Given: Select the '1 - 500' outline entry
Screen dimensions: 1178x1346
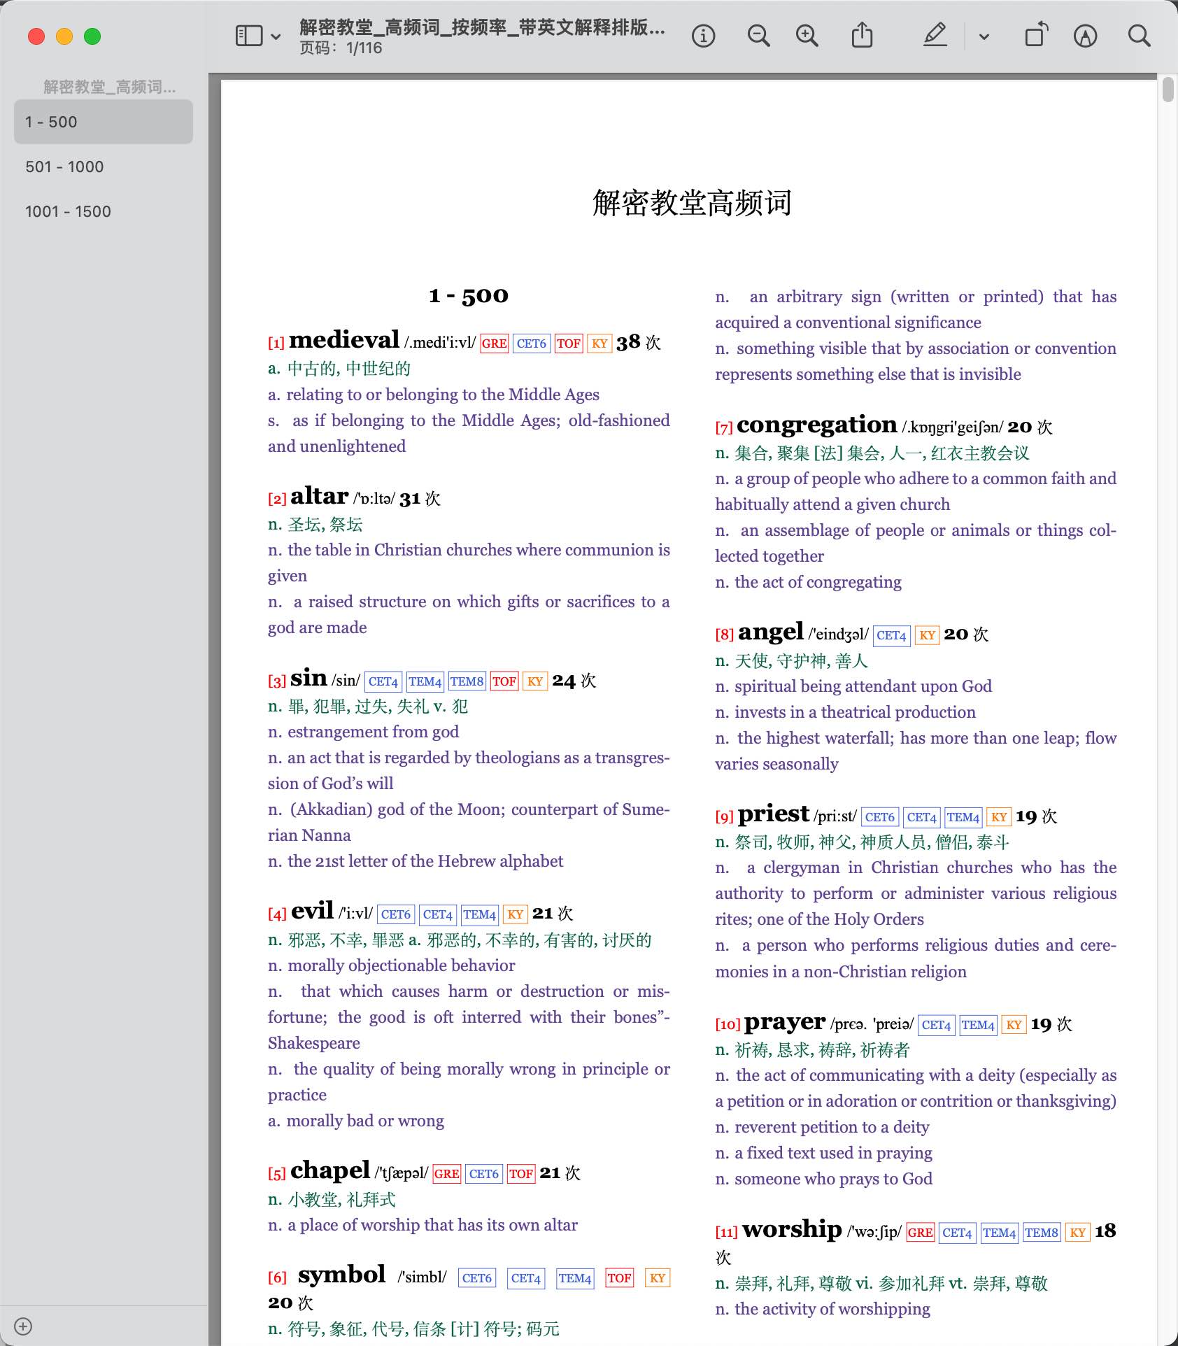Looking at the screenshot, I should click(104, 122).
